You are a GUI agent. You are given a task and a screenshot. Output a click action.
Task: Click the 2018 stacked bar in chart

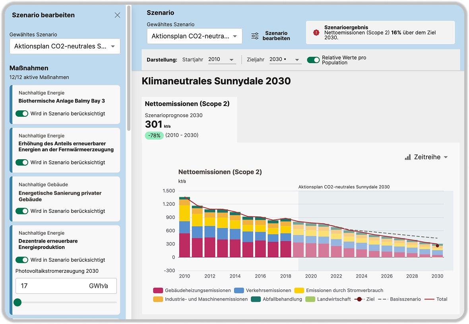click(286, 238)
